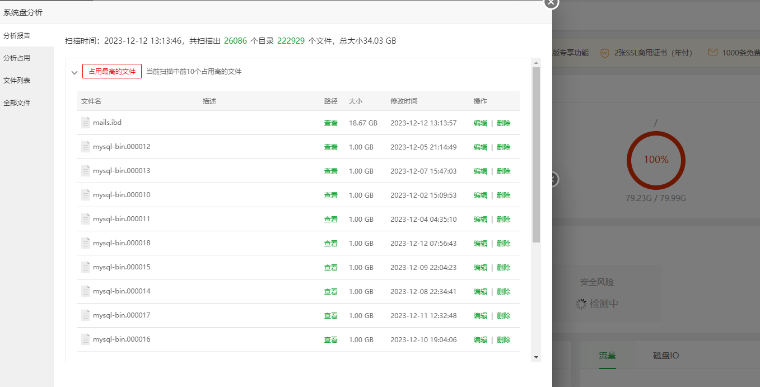Click the 100% disk usage ring
760x387 pixels.
pyautogui.click(x=655, y=160)
